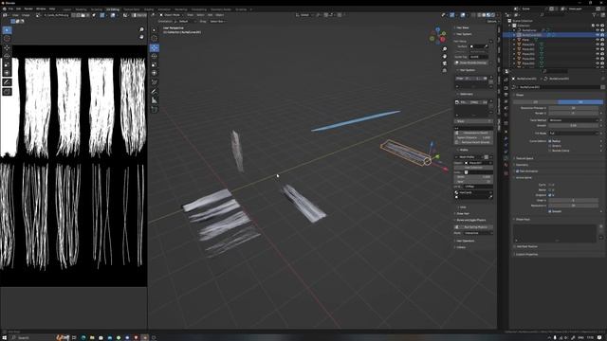The width and height of the screenshot is (607, 341).
Task: Enable the Stretch curve deform checkbox
Action: (550, 146)
